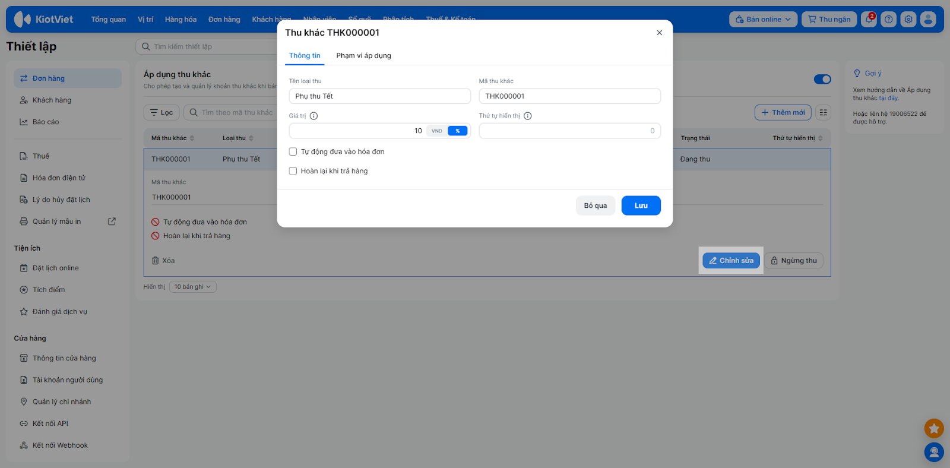Click Xóa to delete THK000001
This screenshot has height=468, width=950.
[x=163, y=261]
